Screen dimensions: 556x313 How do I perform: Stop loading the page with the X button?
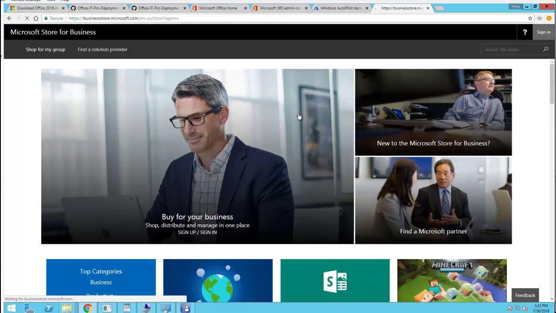(26, 18)
